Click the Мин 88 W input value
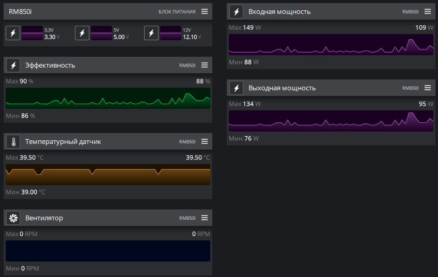Screen dimensions: 438x277 tap(244, 62)
